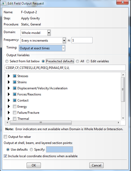Screen dimensions: 131x171
Task: Click the n increments input field
Action: (82, 40)
